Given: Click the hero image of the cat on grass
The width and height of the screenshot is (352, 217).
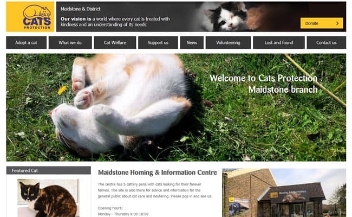Looking at the screenshot, I should coord(176,107).
